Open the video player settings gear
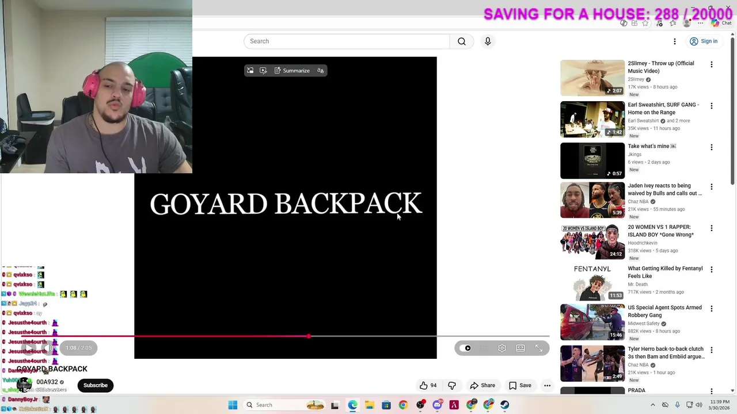The width and height of the screenshot is (737, 414). 502,348
